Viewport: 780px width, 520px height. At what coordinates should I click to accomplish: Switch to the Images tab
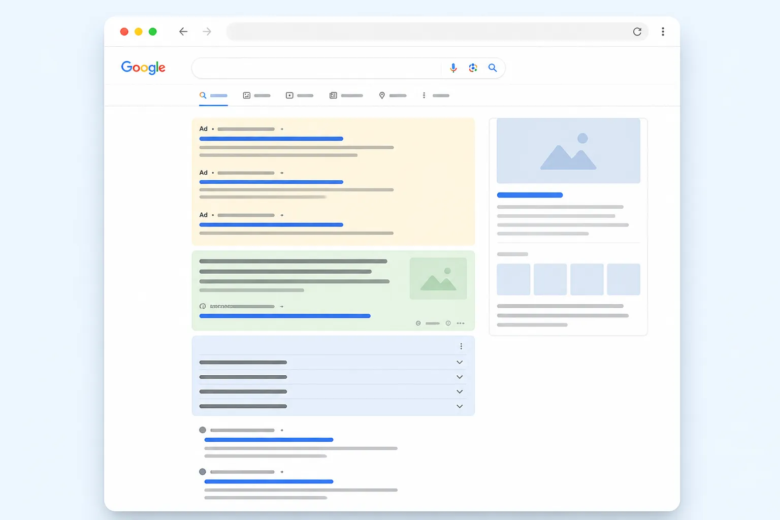pyautogui.click(x=256, y=95)
